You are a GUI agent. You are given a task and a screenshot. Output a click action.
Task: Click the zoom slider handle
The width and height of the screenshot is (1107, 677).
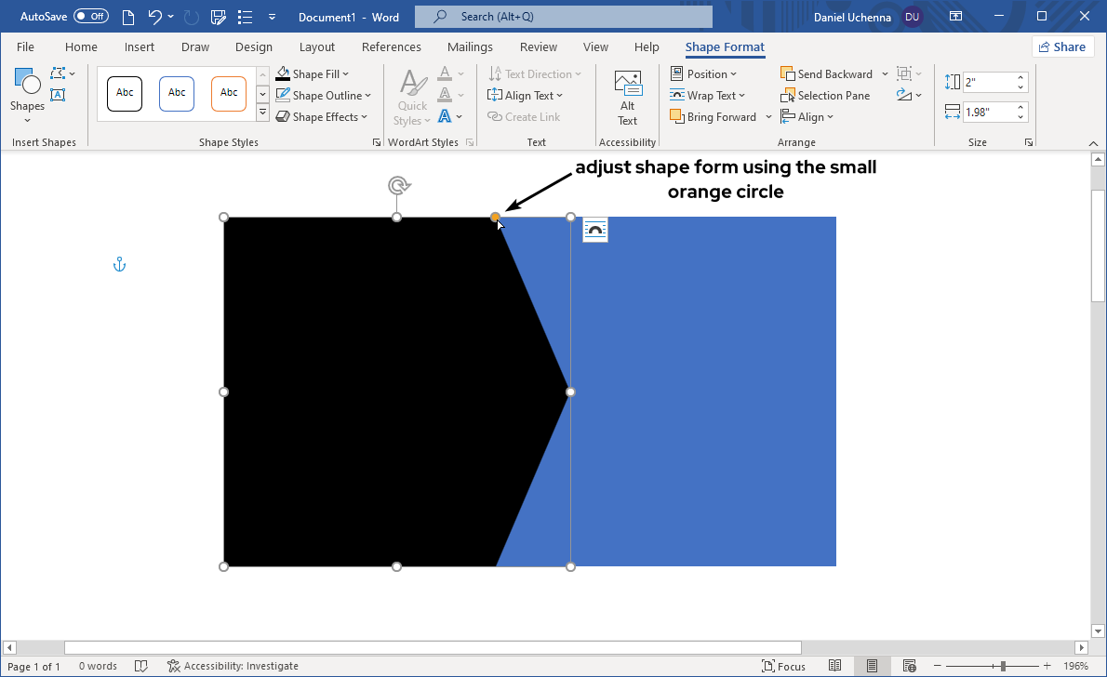(1003, 666)
